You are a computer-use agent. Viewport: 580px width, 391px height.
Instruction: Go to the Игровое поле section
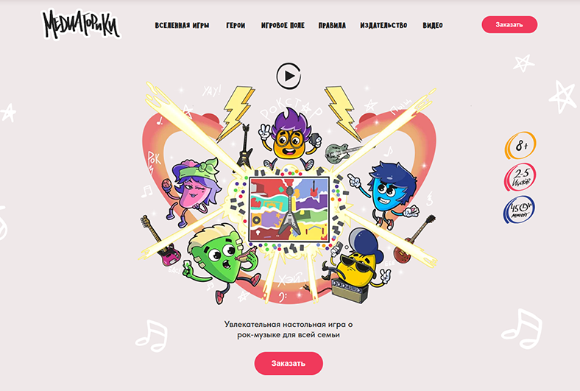tap(283, 26)
